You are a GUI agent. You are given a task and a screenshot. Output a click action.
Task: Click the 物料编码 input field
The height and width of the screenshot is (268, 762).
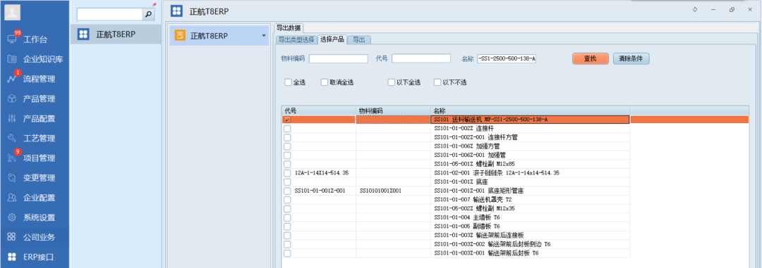point(338,58)
